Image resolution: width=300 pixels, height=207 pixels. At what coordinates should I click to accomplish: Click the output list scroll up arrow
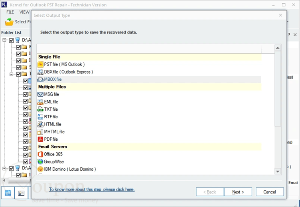278,48
